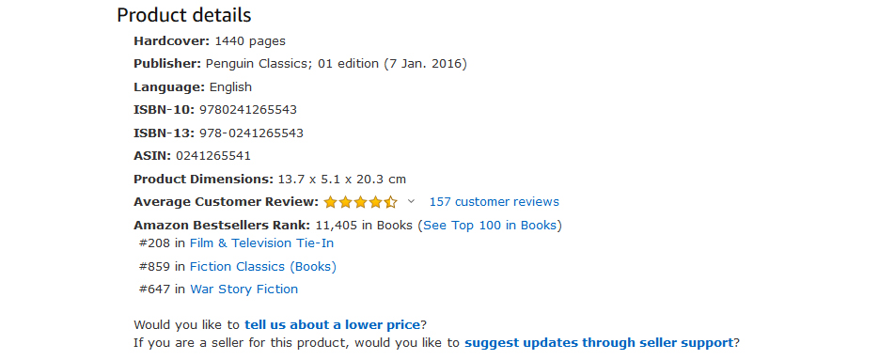Click the ISBN-13 value 978-0241265543

(x=251, y=133)
